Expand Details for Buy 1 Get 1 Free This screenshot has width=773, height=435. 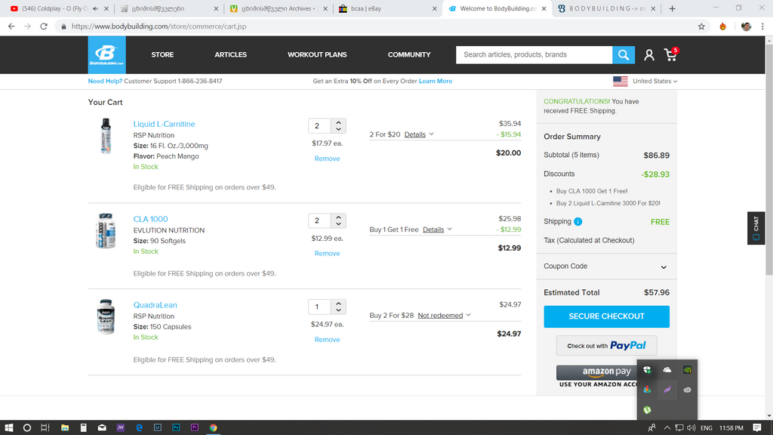coord(437,230)
